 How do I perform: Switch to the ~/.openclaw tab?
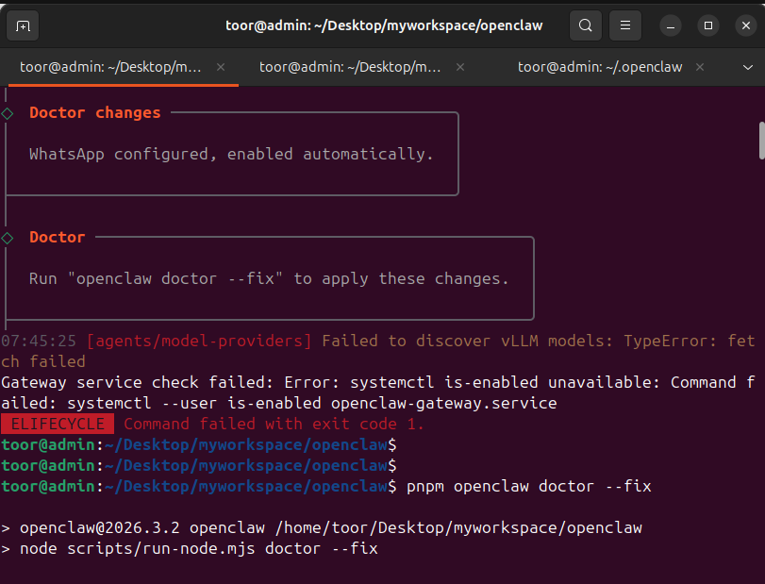[x=598, y=67]
